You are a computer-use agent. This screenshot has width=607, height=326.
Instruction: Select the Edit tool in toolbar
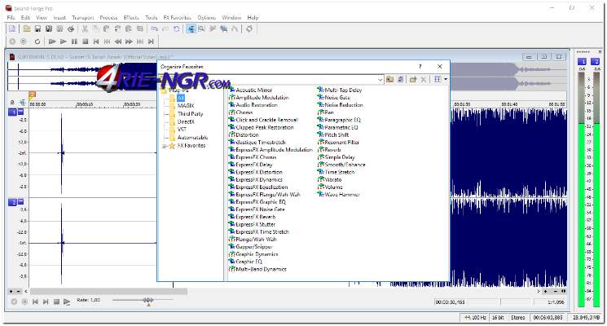191,29
